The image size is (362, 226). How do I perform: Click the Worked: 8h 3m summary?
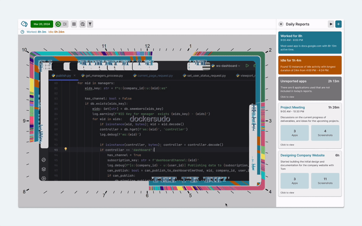(x=36, y=32)
